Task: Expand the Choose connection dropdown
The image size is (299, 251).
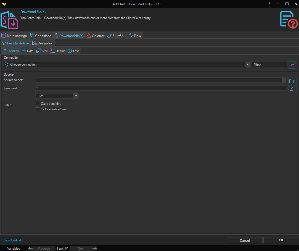Action: pyautogui.click(x=247, y=65)
